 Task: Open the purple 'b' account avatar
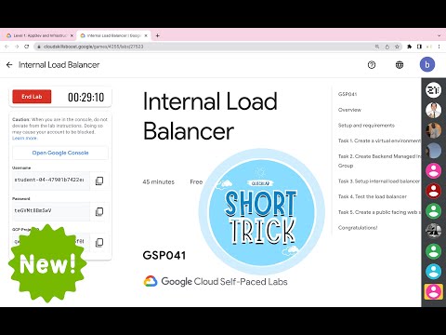point(427,64)
